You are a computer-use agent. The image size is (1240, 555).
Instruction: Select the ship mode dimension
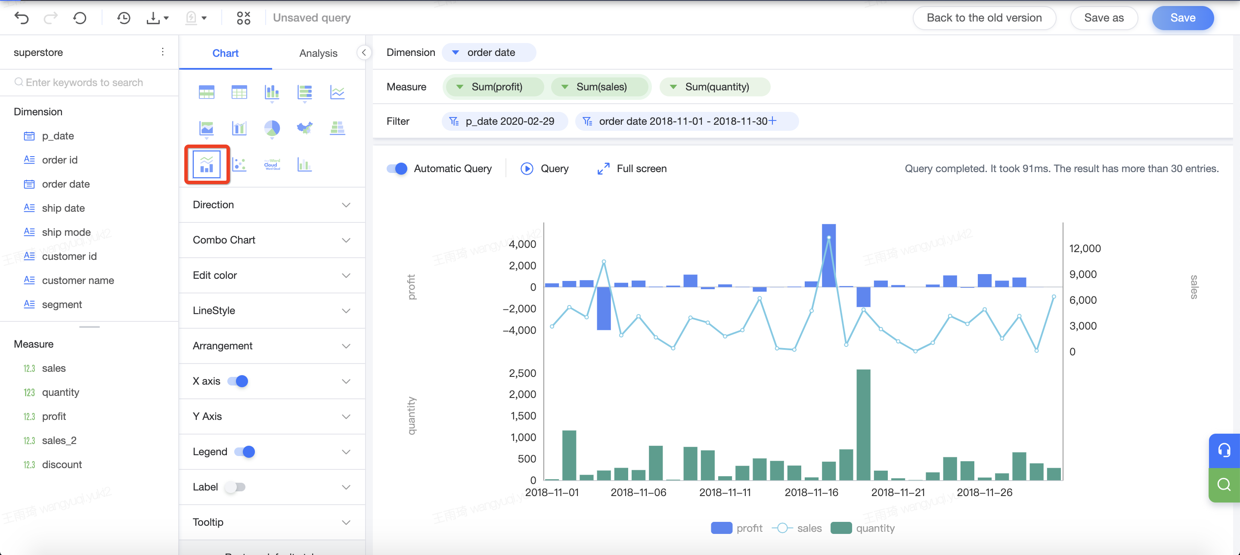tap(66, 232)
